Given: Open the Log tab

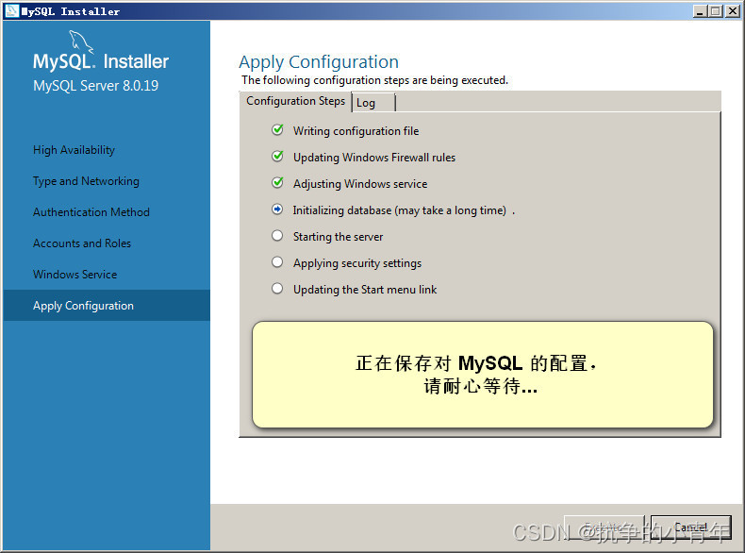Looking at the screenshot, I should click(x=373, y=103).
